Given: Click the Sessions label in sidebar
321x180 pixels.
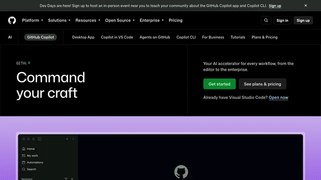Looking at the screenshot, I should click(27, 179).
